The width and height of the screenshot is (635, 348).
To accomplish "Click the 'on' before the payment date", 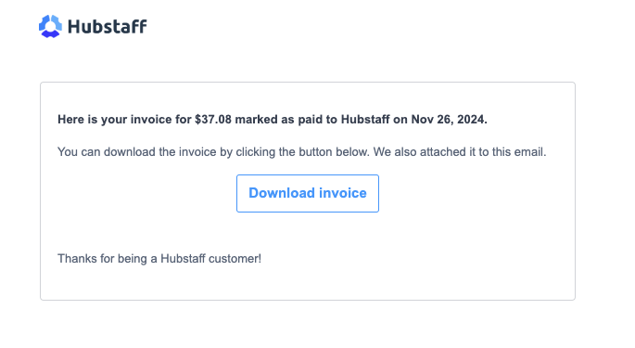I will [400, 119].
